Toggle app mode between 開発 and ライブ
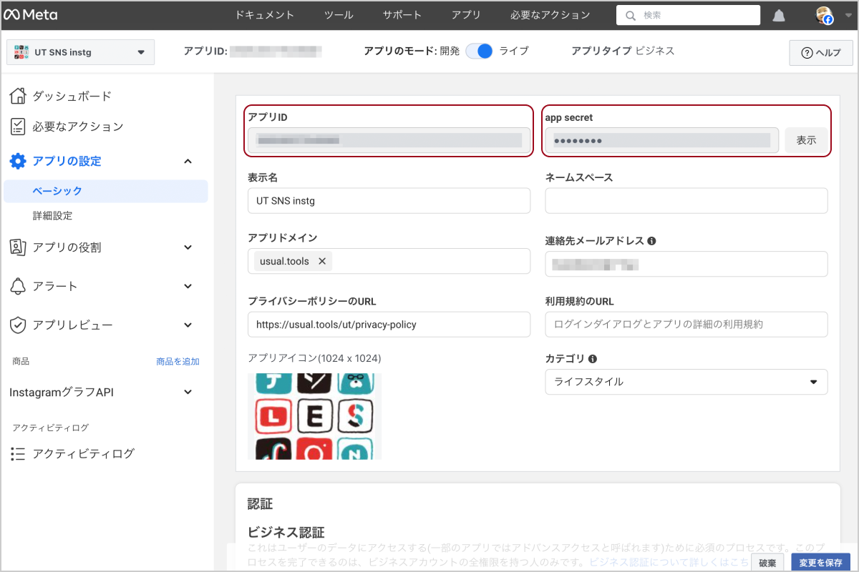The width and height of the screenshot is (859, 572). pos(479,51)
